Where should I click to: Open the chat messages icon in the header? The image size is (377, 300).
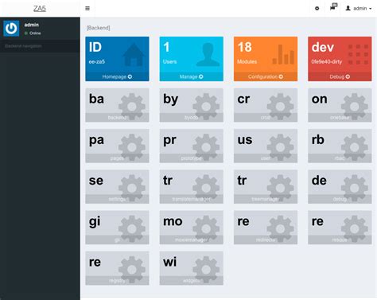[x=333, y=6]
